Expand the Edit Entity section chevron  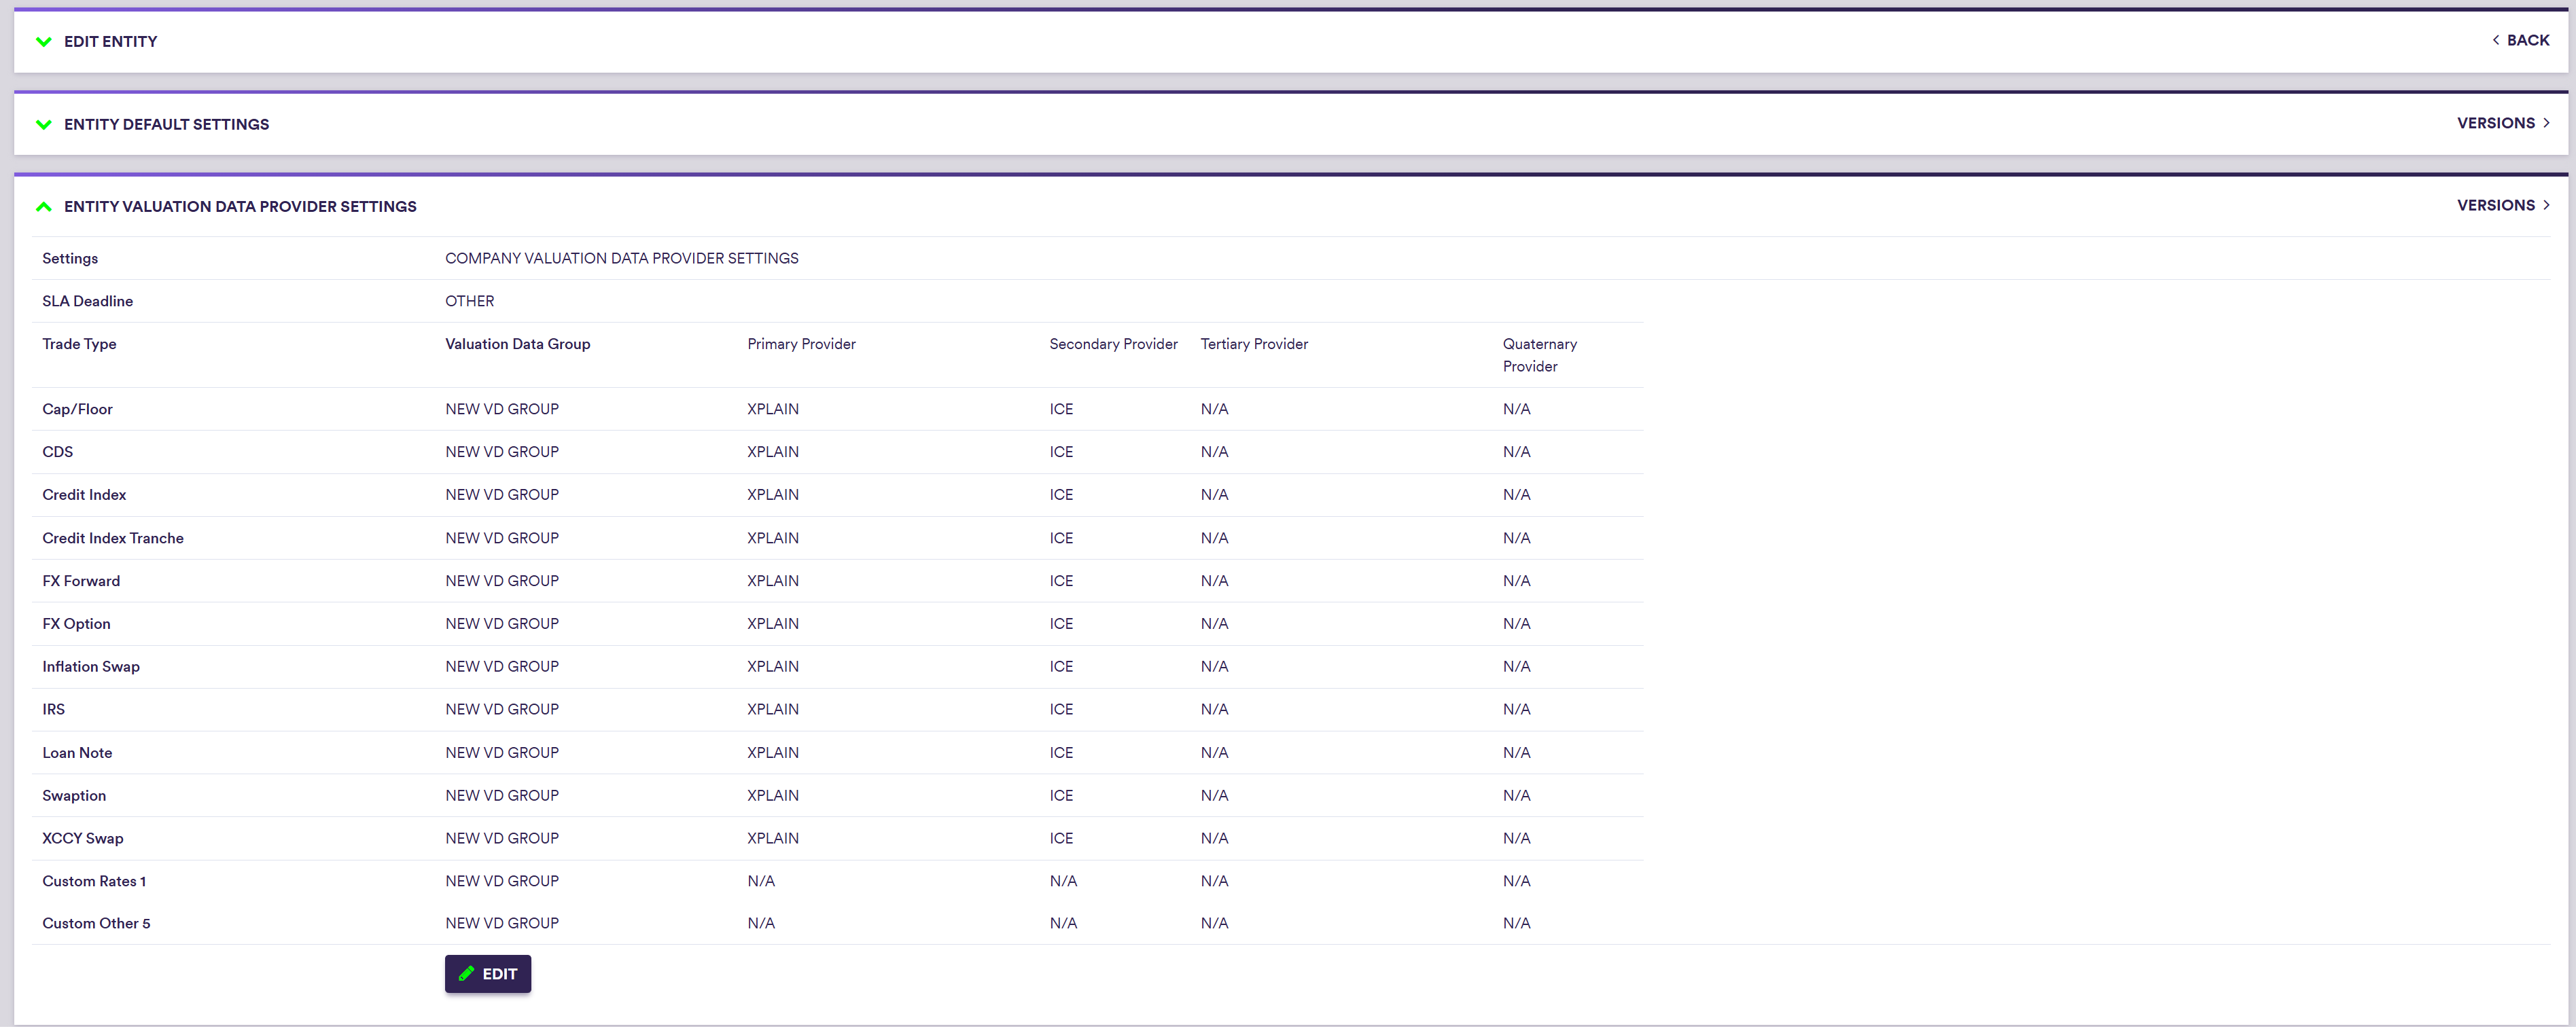tap(43, 42)
